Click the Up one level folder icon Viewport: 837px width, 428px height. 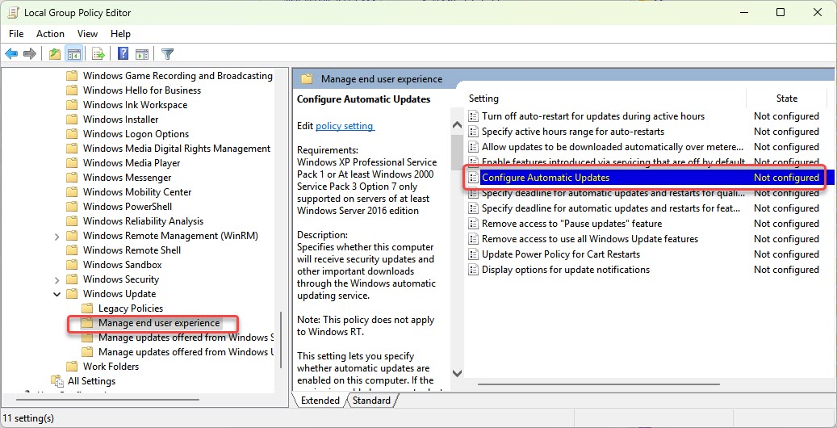pyautogui.click(x=54, y=54)
